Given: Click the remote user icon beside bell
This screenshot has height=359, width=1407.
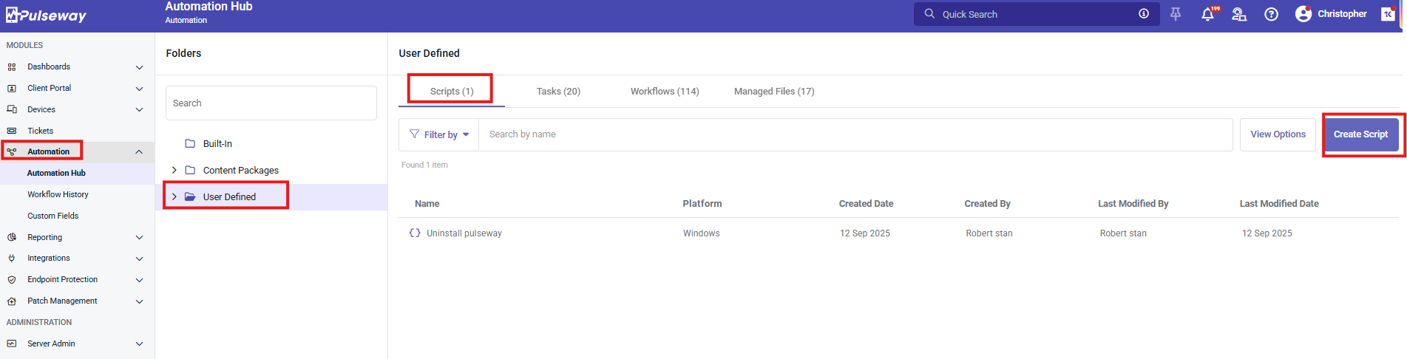Looking at the screenshot, I should [1239, 15].
